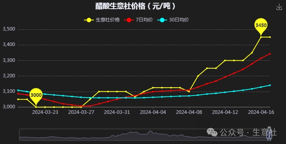Click the 公众号 · 生意社 watermark text
Image resolution: width=286 pixels, height=144 pixels.
(x=248, y=132)
